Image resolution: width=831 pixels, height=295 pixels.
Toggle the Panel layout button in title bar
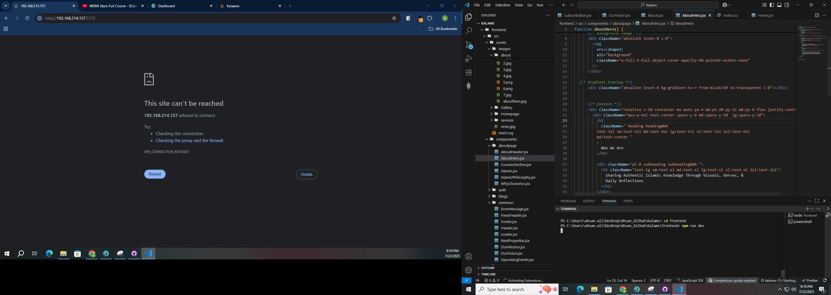[779, 5]
